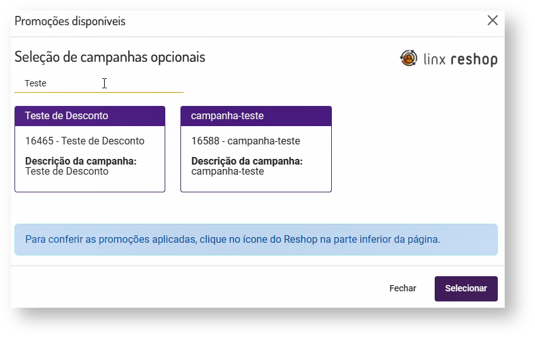Click the 'Seleção de campanhas opcionais' heading
The image size is (535, 338).
(110, 57)
